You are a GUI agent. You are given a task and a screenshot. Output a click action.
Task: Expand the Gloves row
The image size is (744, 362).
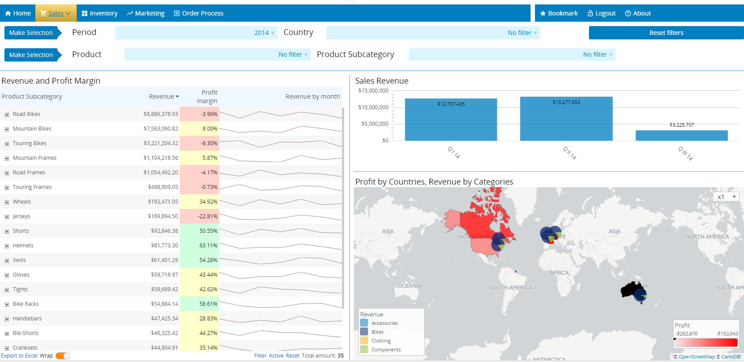coord(7,275)
